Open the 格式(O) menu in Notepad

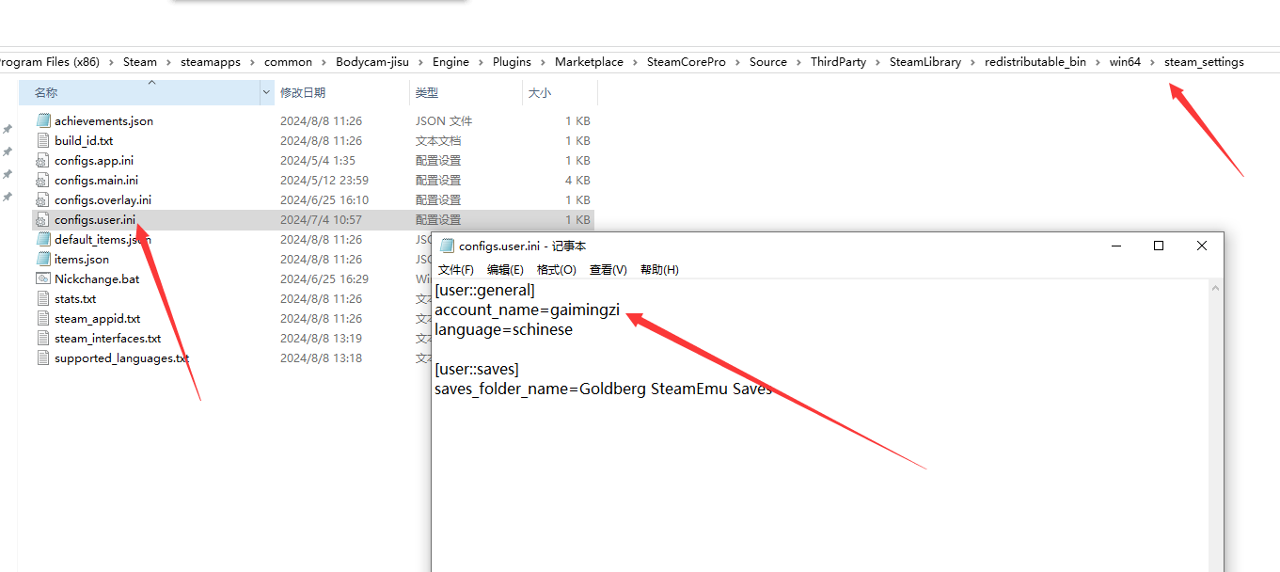pyautogui.click(x=556, y=270)
